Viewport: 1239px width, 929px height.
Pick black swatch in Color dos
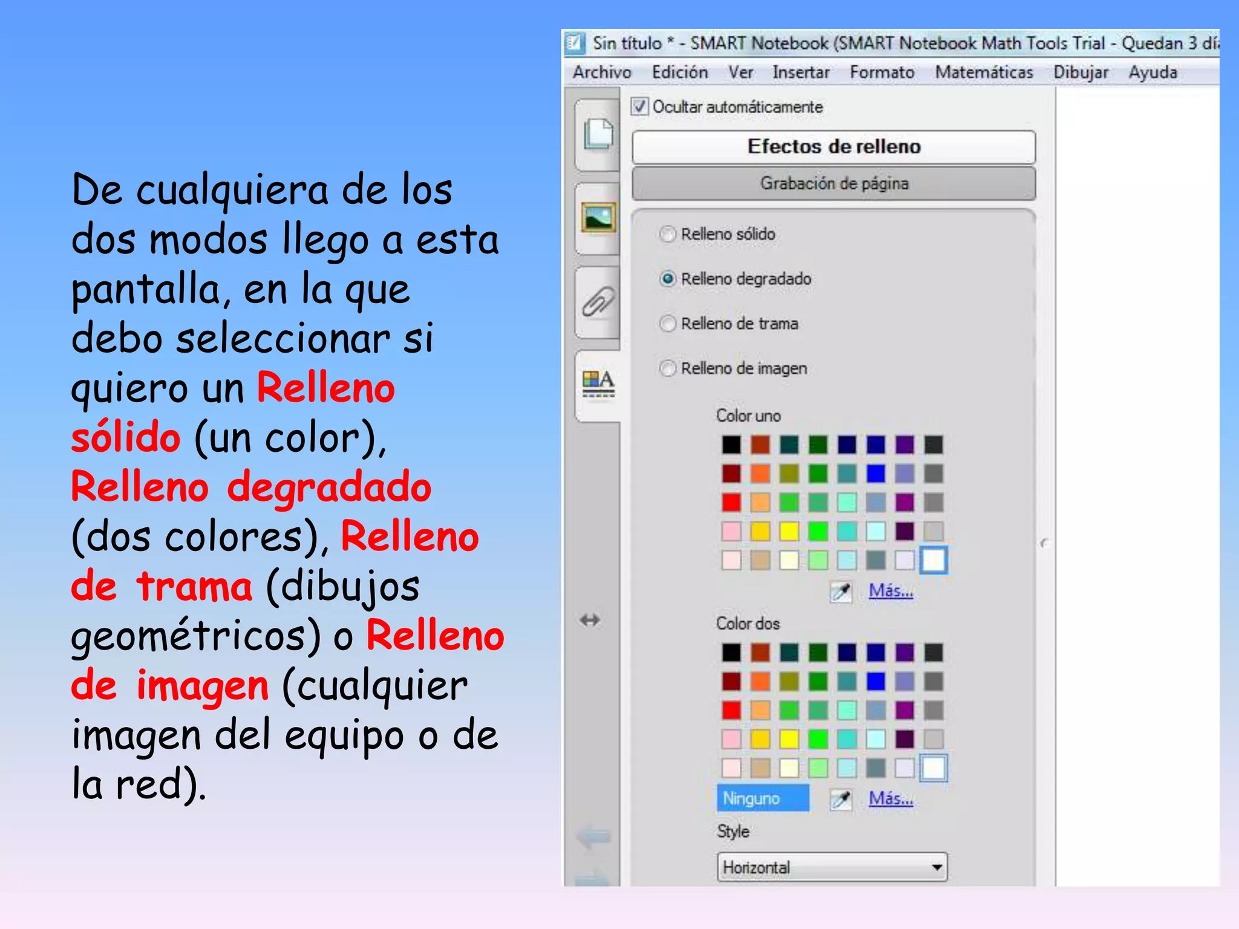click(731, 653)
